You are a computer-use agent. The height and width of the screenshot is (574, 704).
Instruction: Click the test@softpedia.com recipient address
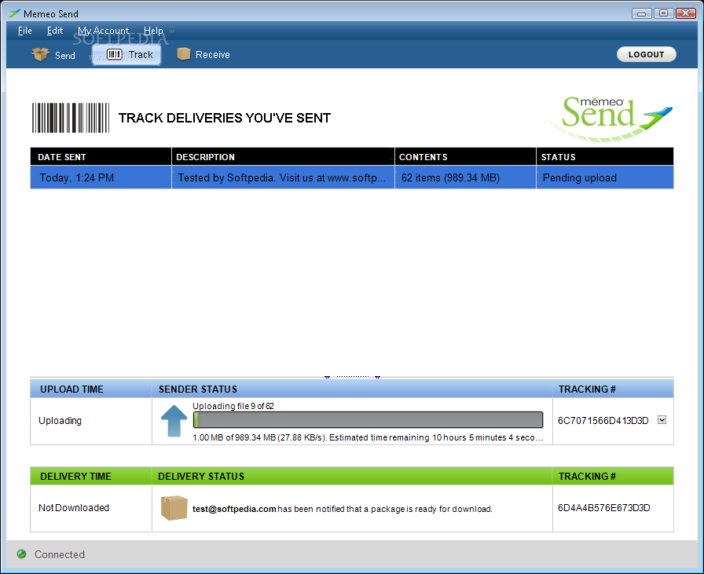tap(234, 509)
